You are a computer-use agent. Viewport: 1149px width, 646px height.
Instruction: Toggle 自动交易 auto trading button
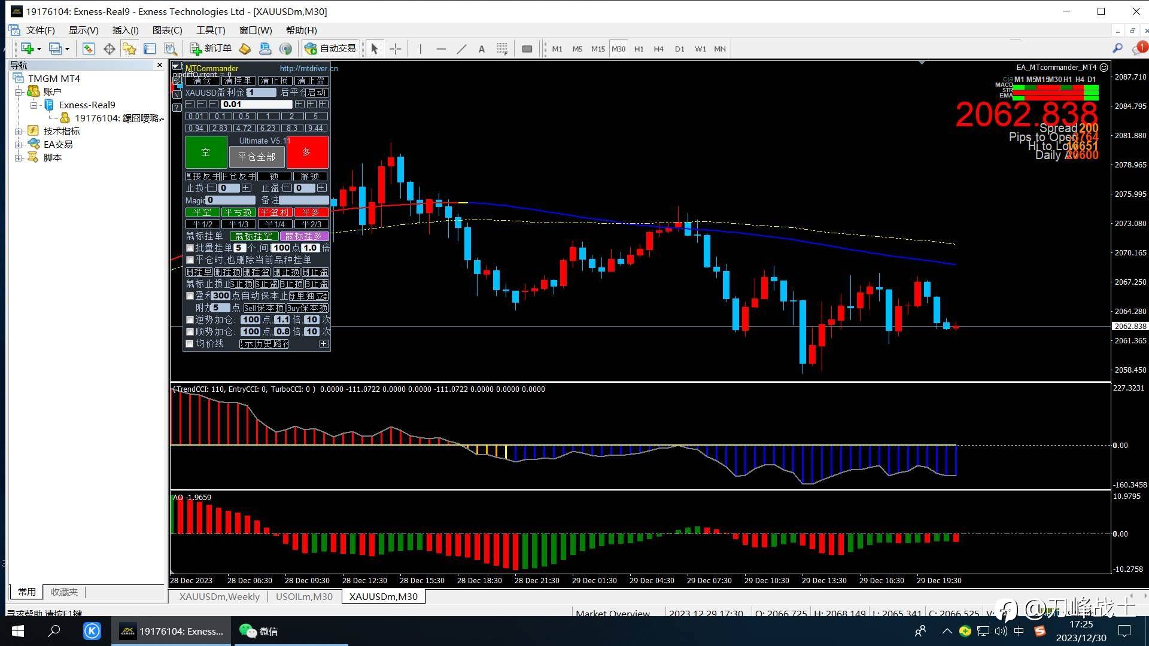tap(330, 49)
